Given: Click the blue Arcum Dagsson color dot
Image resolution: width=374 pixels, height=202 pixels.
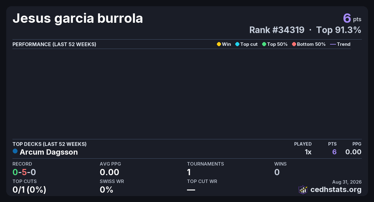Looking at the screenshot, I should coord(15,151).
